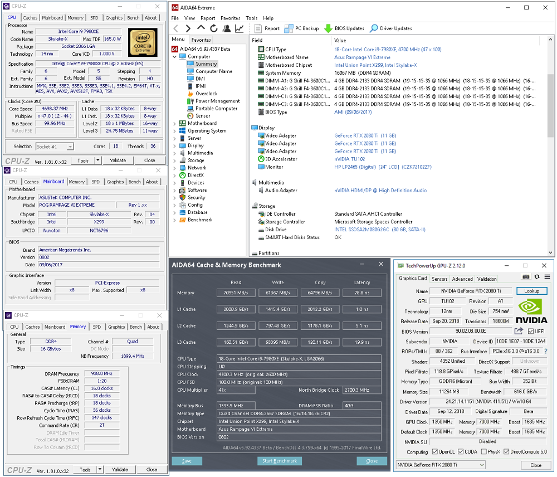The width and height of the screenshot is (557, 477).
Task: Open the Tools dropdown arrow in top CPU-Z
Action: [97, 160]
